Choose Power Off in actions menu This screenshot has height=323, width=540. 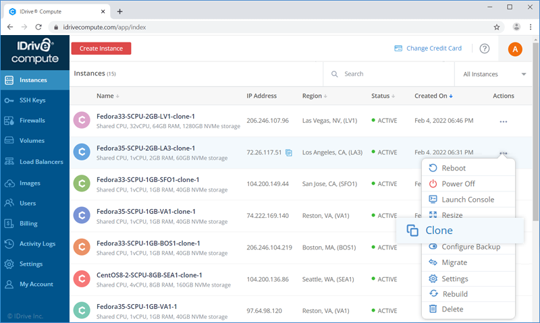(468, 183)
